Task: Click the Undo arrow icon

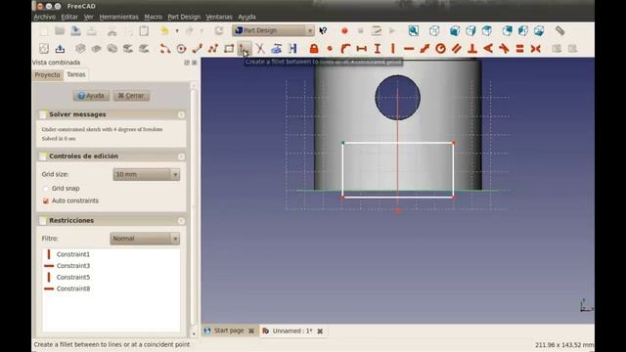Action: pos(164,30)
